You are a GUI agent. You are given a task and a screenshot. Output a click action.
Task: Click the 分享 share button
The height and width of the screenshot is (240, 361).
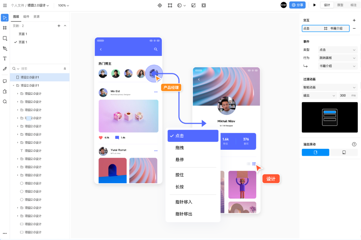tap(297, 5)
